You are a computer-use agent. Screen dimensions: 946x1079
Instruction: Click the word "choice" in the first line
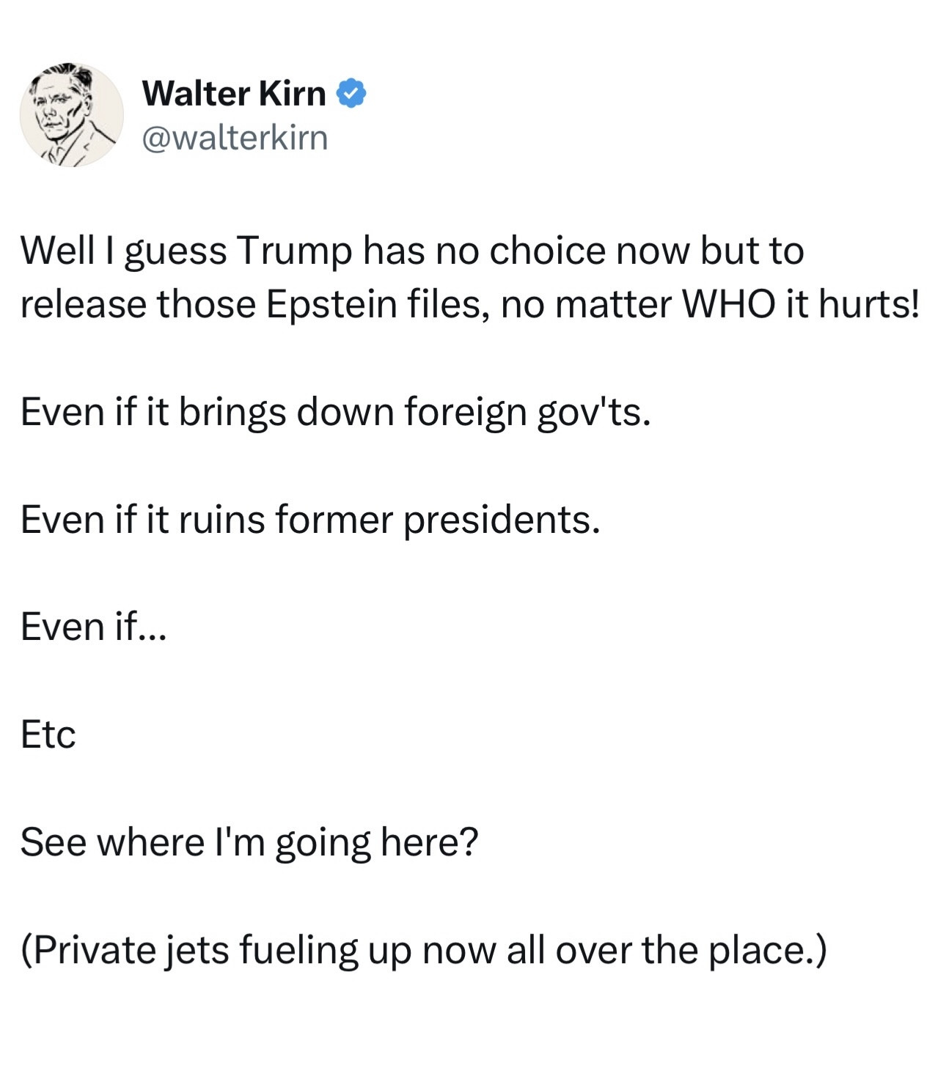click(546, 251)
